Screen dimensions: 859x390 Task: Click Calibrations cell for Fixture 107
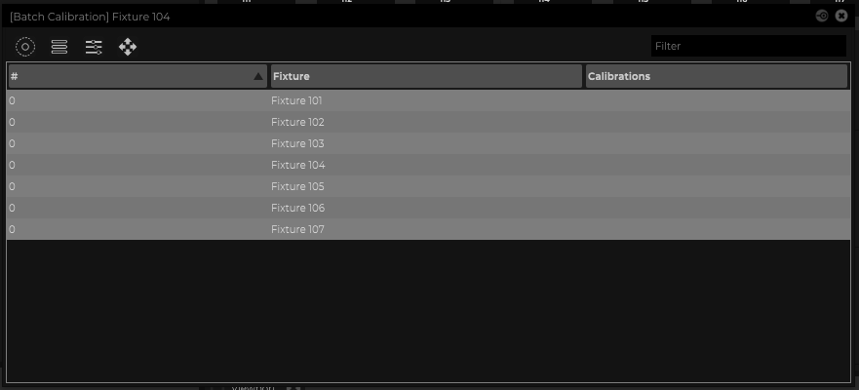716,229
